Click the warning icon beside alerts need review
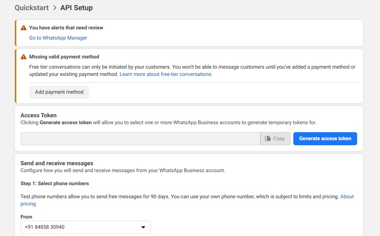 24,28
